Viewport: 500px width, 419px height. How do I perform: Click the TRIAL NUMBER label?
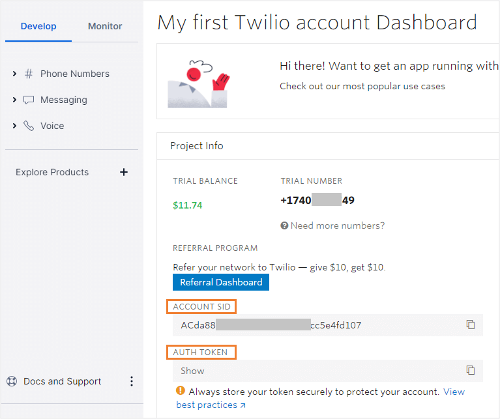pos(312,181)
